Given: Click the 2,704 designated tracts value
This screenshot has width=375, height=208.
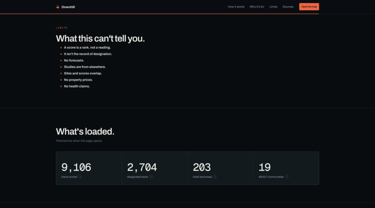Looking at the screenshot, I should coord(142,168).
